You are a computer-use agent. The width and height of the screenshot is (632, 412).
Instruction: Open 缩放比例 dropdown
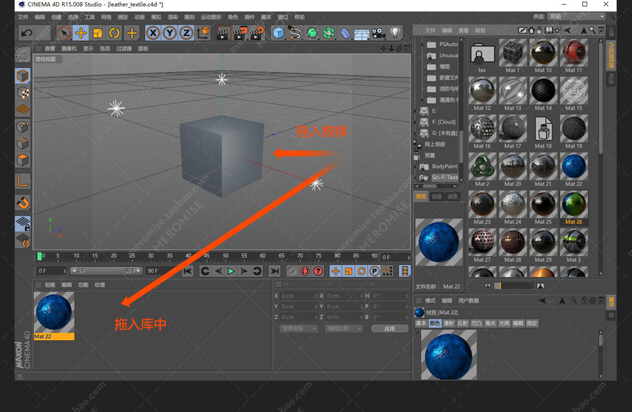(x=344, y=329)
